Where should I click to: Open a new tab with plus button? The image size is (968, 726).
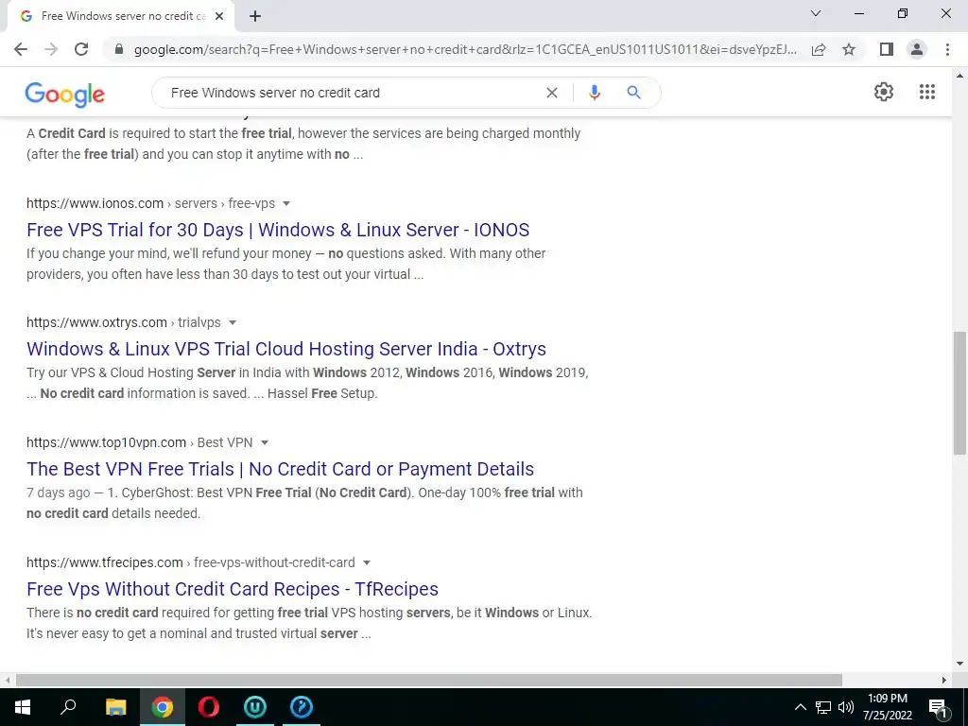255,17
